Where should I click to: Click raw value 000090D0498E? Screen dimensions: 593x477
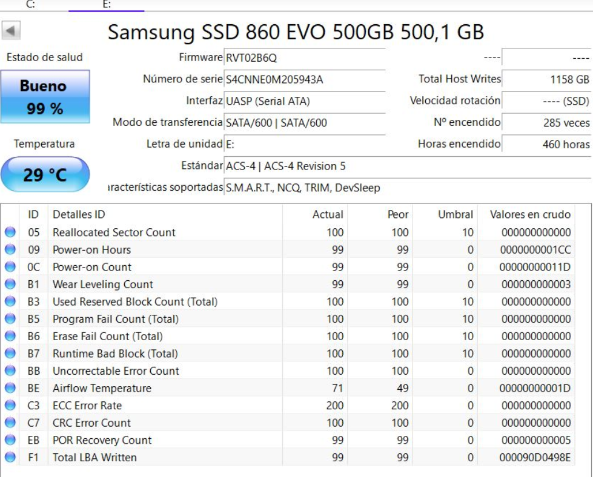click(x=535, y=458)
